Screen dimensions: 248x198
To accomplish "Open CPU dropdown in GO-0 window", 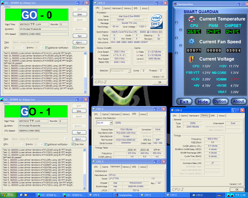I will coord(23,48).
